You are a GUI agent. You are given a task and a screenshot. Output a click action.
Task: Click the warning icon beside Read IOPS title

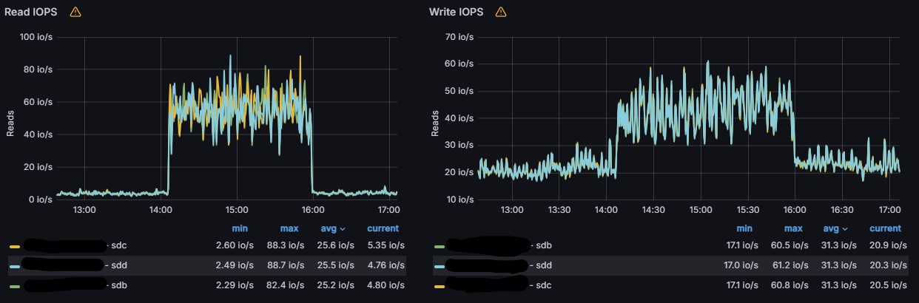point(75,12)
